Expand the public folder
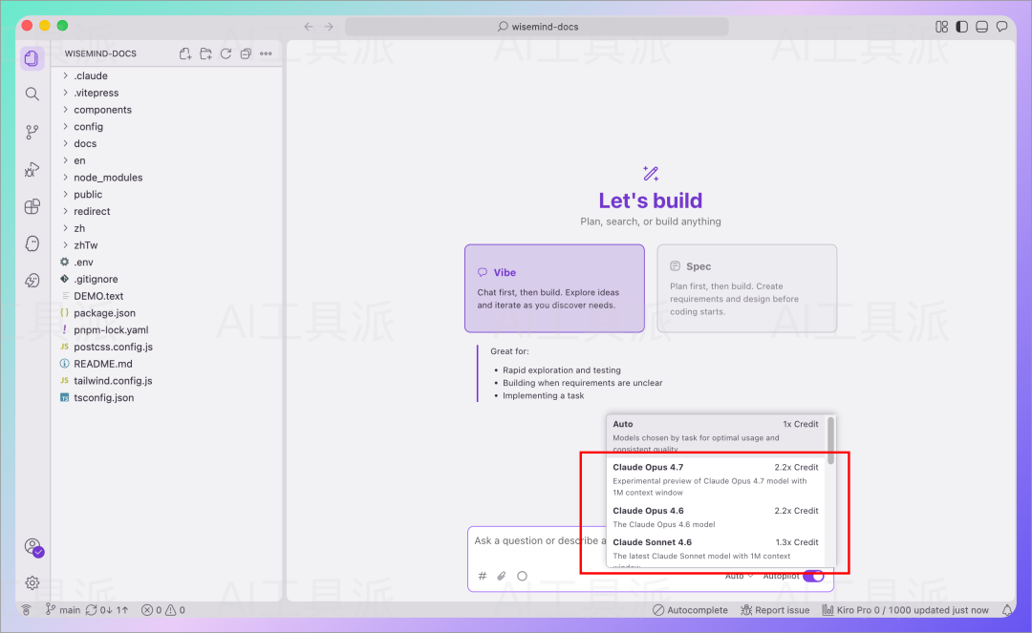Screen dimensions: 1032x633 coord(167,194)
